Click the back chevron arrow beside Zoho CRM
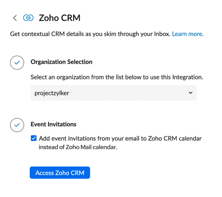Screen dimensions: 222x197 pos(15,18)
